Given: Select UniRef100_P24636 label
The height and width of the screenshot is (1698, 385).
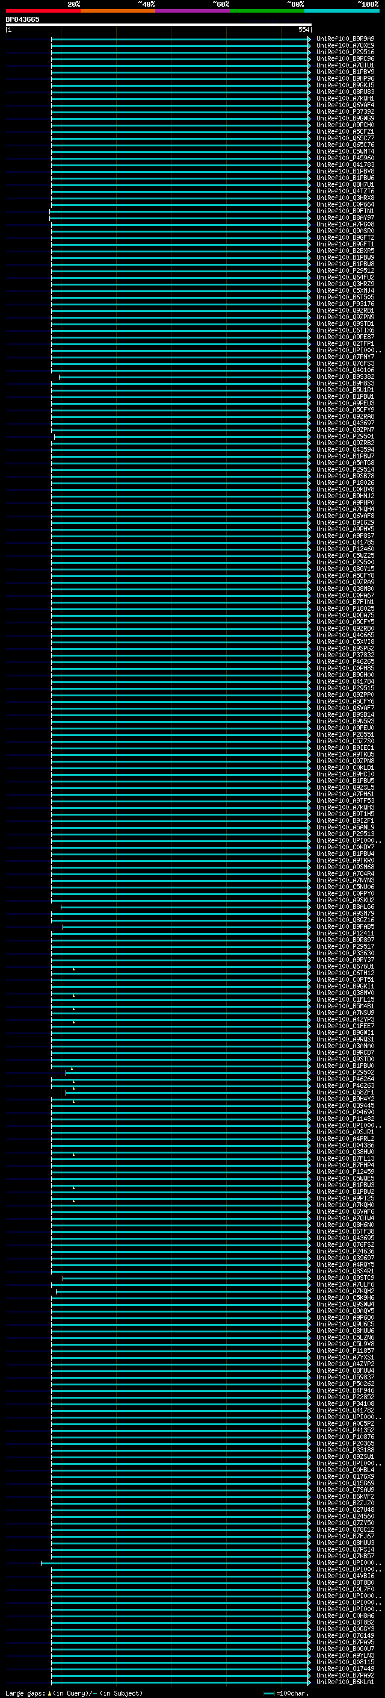Looking at the screenshot, I should pos(345,1251).
